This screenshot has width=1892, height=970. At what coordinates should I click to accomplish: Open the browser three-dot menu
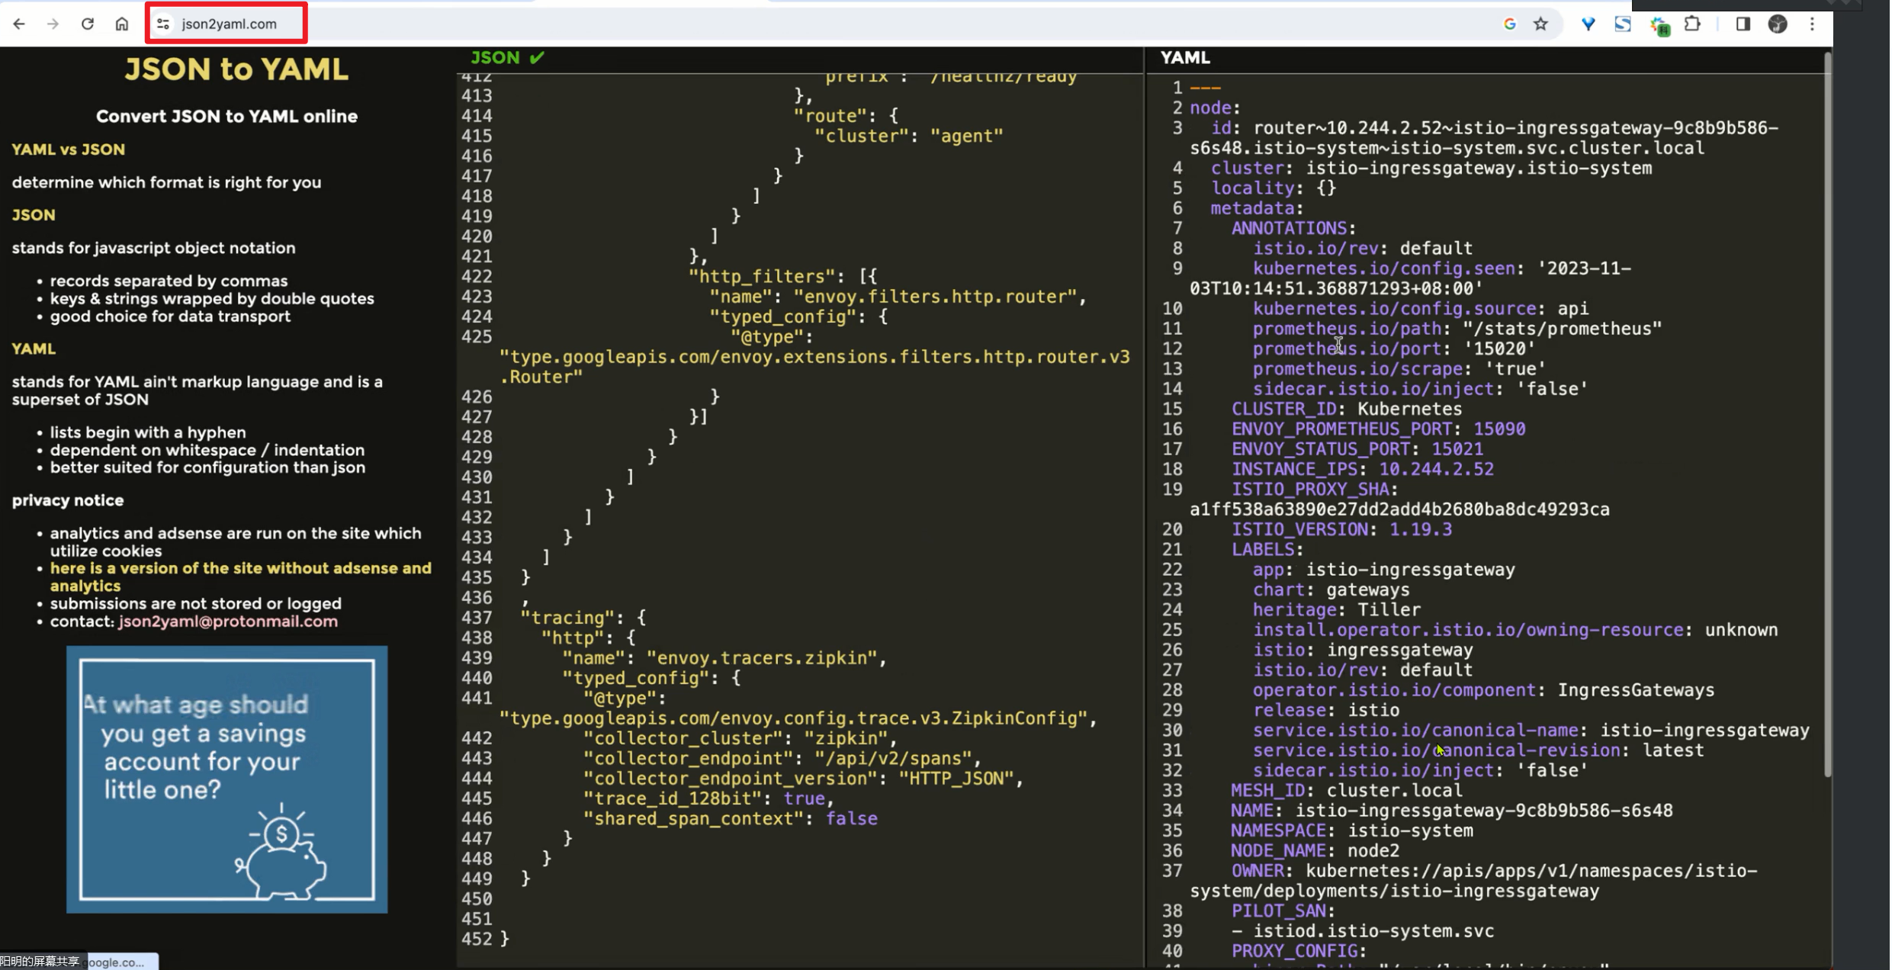point(1813,24)
